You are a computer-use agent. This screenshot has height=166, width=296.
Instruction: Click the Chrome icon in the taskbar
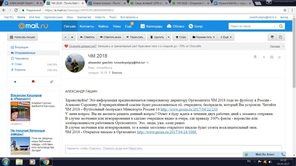46,162
